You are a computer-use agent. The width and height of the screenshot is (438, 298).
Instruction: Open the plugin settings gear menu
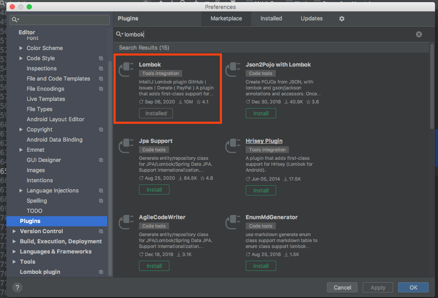[341, 19]
